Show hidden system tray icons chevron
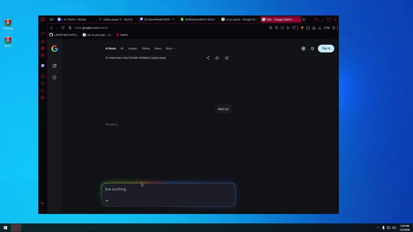The image size is (413, 232). (x=378, y=228)
